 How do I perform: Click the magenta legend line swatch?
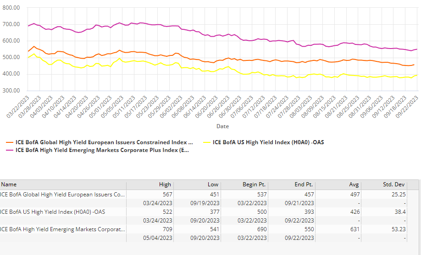pyautogui.click(x=10, y=150)
